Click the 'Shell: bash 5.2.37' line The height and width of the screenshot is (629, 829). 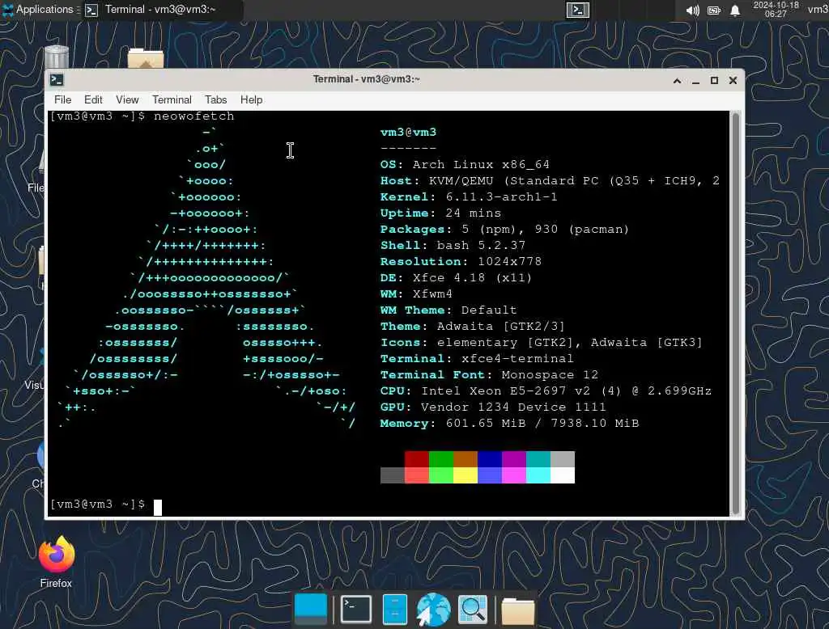pyautogui.click(x=453, y=246)
